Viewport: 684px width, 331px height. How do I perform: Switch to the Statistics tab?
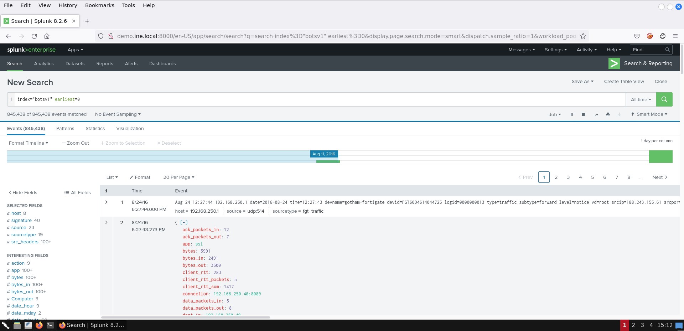(95, 128)
